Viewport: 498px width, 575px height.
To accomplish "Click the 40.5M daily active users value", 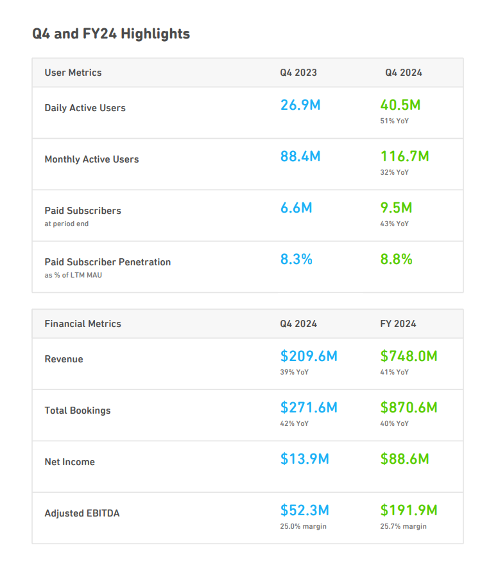I will click(400, 105).
